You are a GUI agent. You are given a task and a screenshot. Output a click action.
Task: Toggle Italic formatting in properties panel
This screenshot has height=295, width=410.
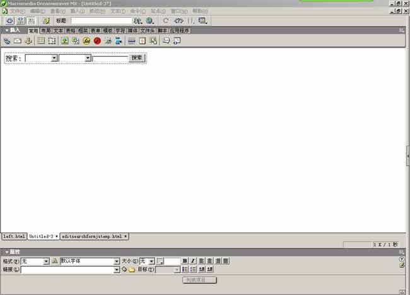[x=193, y=261]
